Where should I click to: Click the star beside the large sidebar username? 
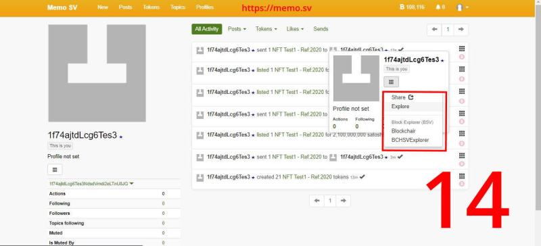(x=121, y=137)
